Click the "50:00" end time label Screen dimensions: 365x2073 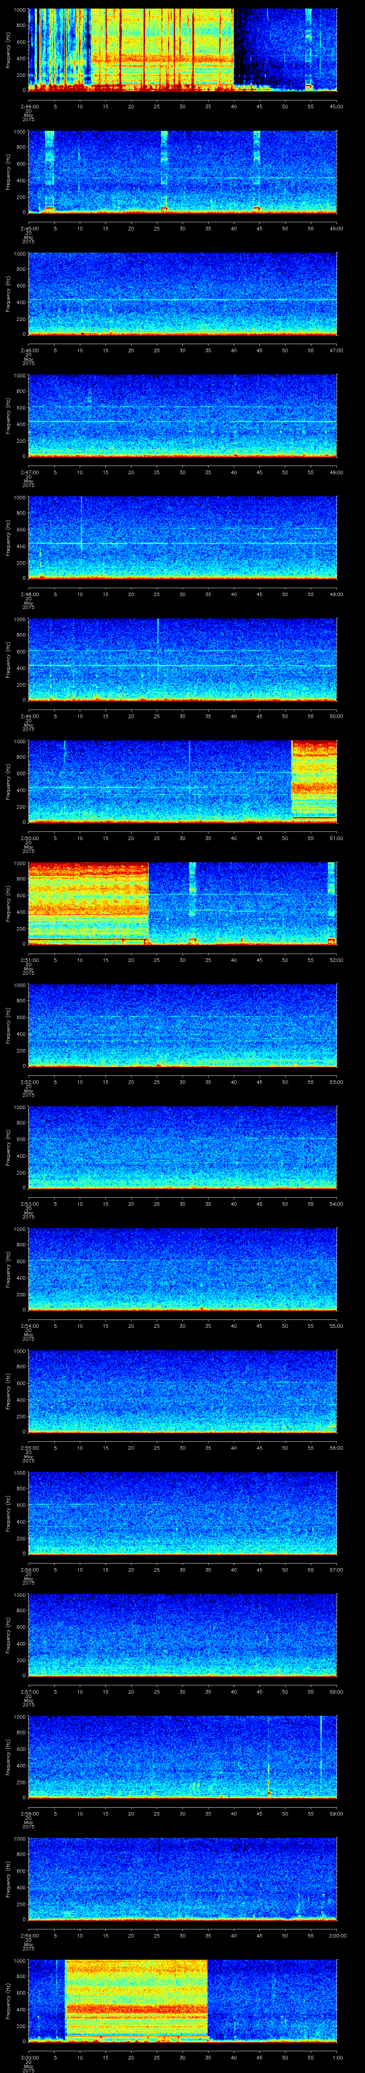(337, 716)
